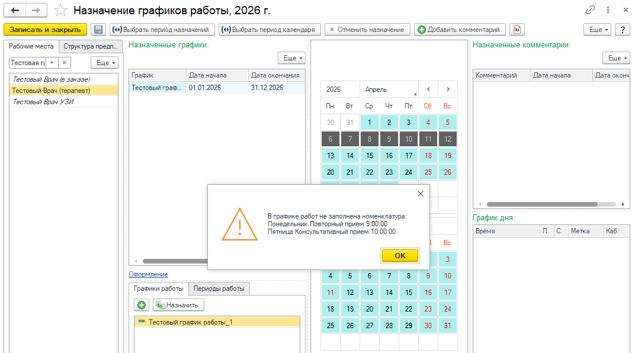Open help with question mark button
Screen dimensions: 635x353
[622, 30]
